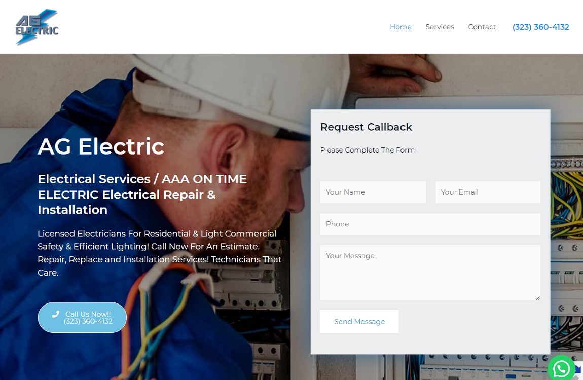Click the Please Complete The Form text
Viewport: 583px width, 380px height.
[x=368, y=150]
